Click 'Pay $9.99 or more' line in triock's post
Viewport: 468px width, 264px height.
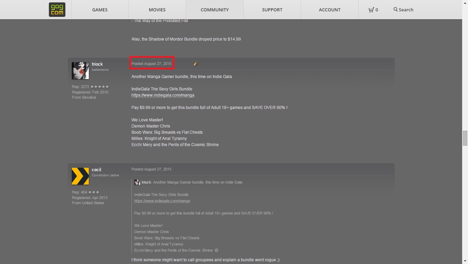click(x=209, y=108)
